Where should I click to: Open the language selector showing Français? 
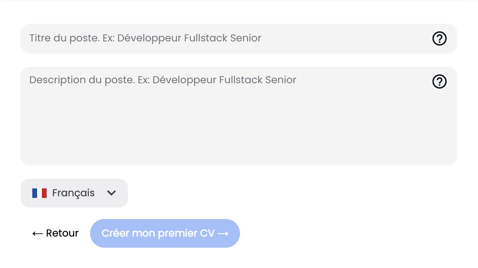pos(75,193)
